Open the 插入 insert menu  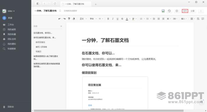pos(184,19)
